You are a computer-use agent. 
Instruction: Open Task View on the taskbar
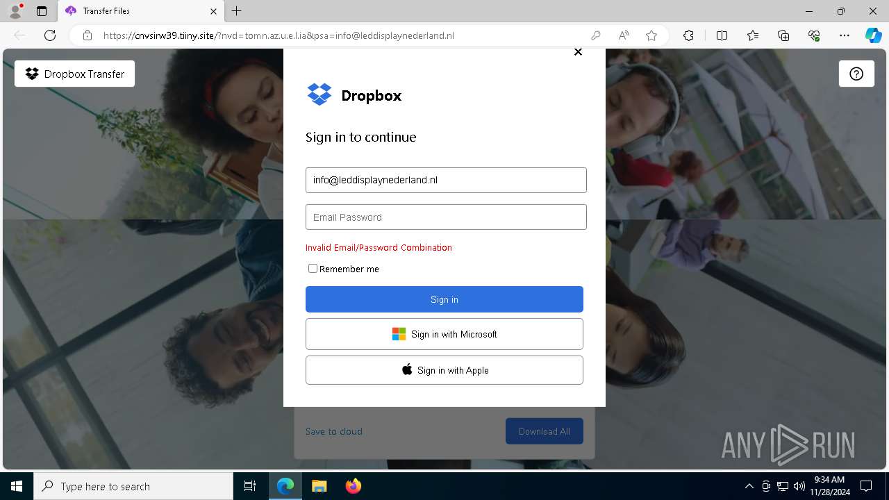tap(250, 486)
